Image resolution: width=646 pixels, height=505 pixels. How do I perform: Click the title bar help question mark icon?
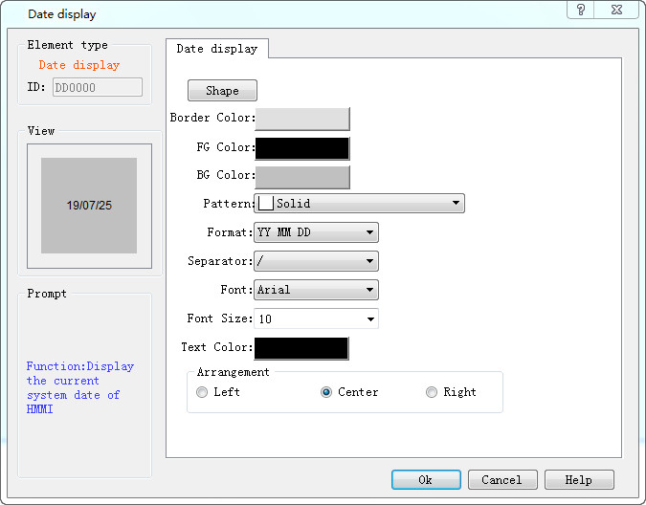tap(581, 10)
